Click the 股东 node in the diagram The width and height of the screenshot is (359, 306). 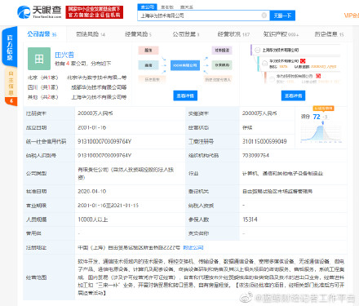148,51
